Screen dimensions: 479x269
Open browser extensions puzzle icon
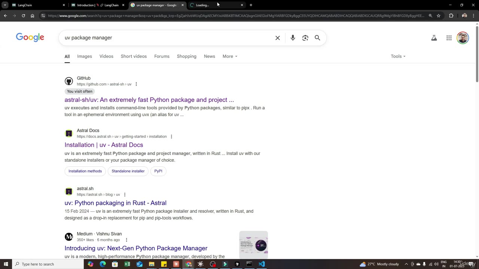click(451, 16)
